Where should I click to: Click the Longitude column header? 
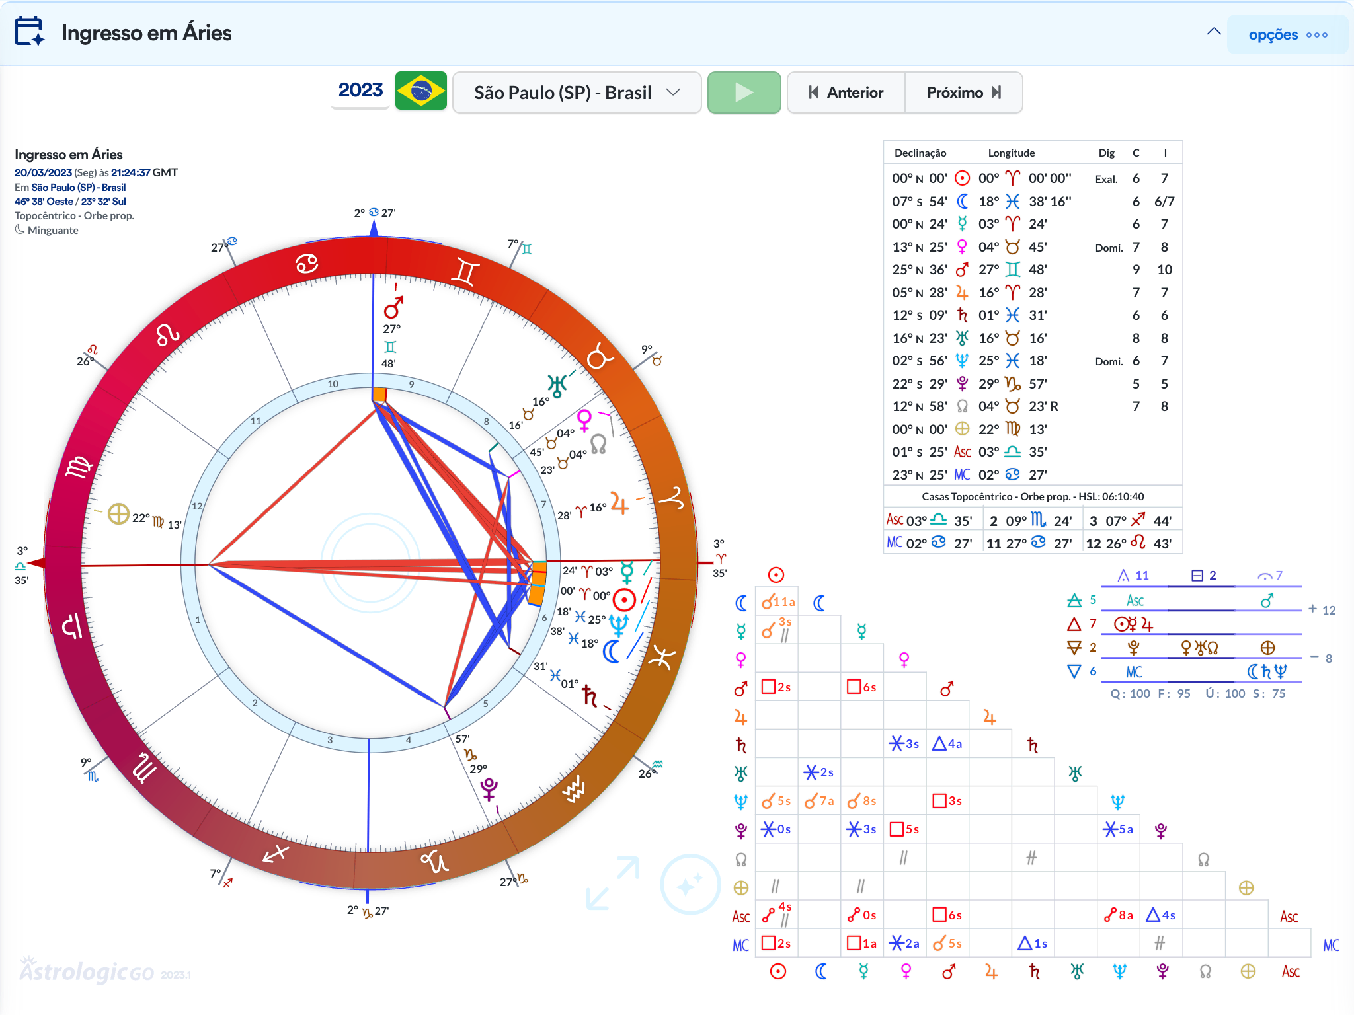(1012, 153)
